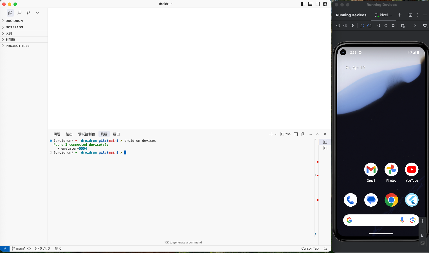Toggle the bottom panel layout button
Screen dimensions: 429x253
(x=310, y=4)
